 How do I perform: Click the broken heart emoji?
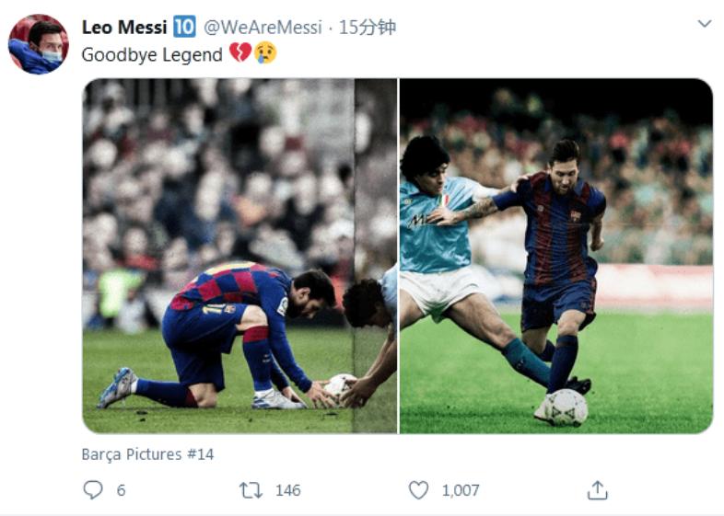(239, 54)
